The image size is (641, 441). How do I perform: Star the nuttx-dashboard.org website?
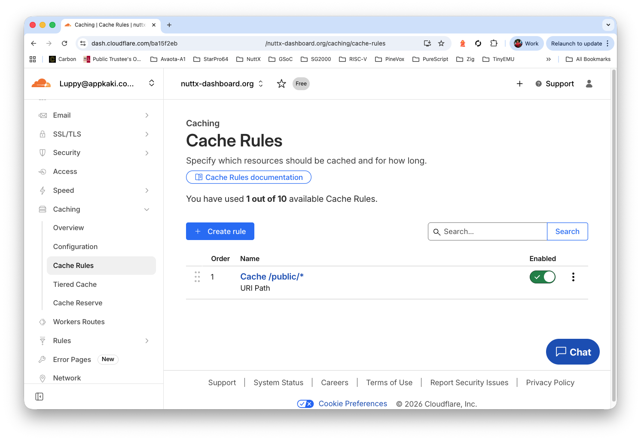[x=281, y=84]
